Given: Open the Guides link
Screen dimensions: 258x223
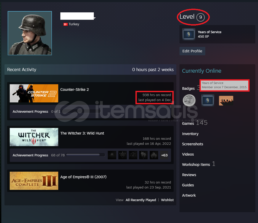Looking at the screenshot, I should point(188,185).
